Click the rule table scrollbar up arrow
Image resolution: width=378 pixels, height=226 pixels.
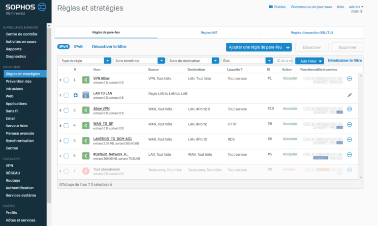pos(361,76)
